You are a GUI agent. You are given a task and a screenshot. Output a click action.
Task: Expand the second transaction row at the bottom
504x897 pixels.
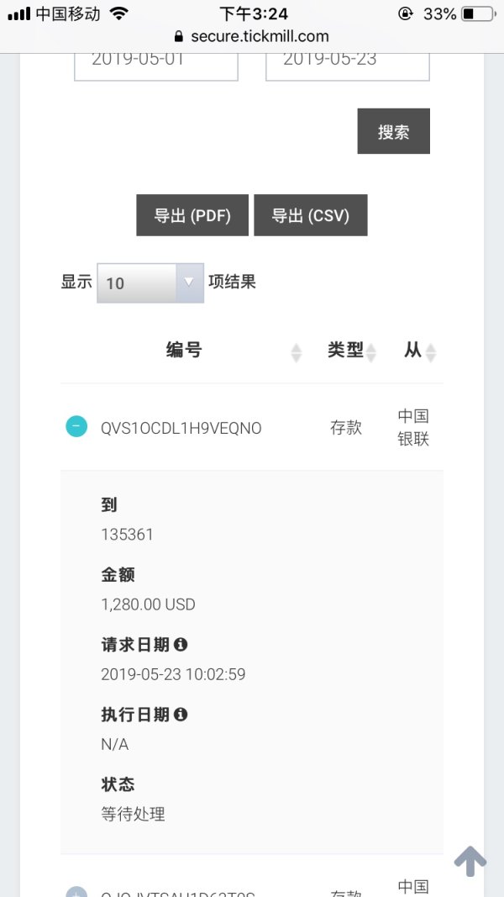pos(76,891)
